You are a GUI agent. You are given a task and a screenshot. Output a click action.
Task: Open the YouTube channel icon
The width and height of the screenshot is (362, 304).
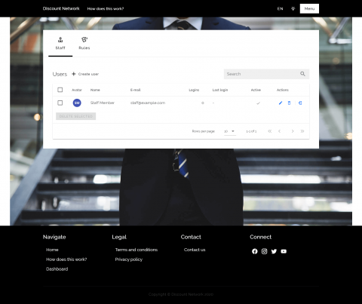[x=284, y=251]
